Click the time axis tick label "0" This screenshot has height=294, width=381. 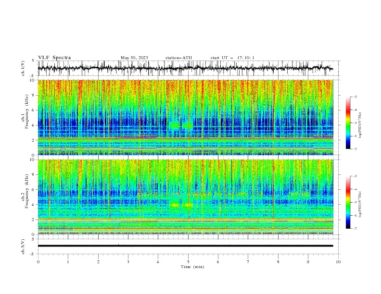[x=38, y=262]
